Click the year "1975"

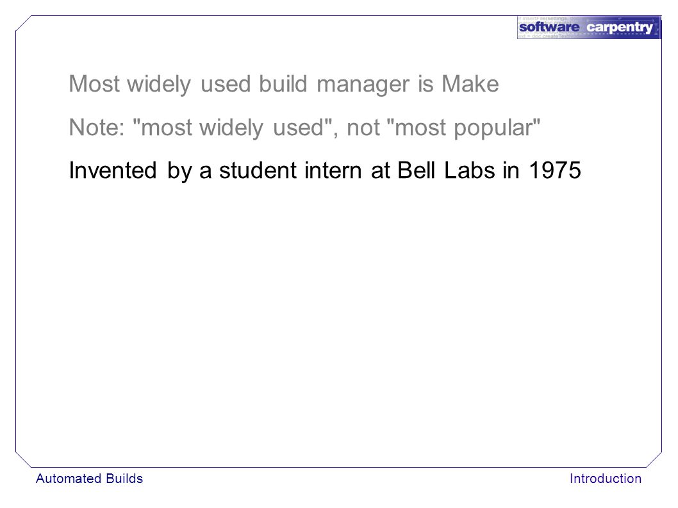555,170
